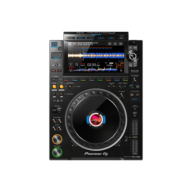Trigger hot cue pad C
The width and height of the screenshot is (192, 192).
[x=83, y=79]
